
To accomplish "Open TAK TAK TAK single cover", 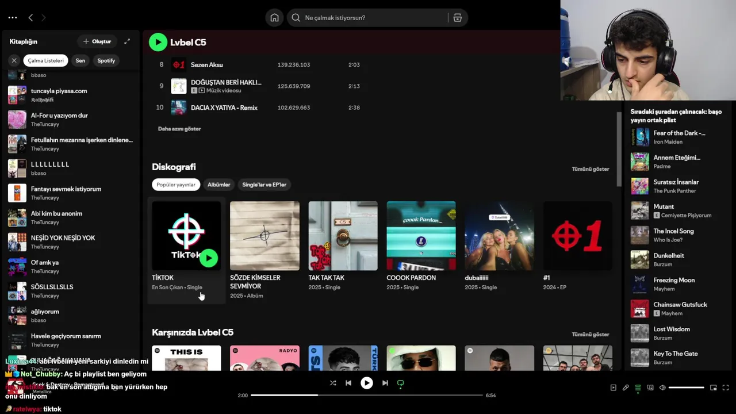I will tap(343, 236).
